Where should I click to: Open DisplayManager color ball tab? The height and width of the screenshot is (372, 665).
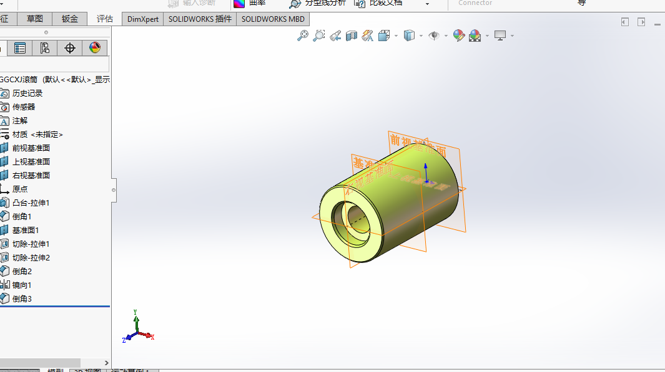coord(94,48)
